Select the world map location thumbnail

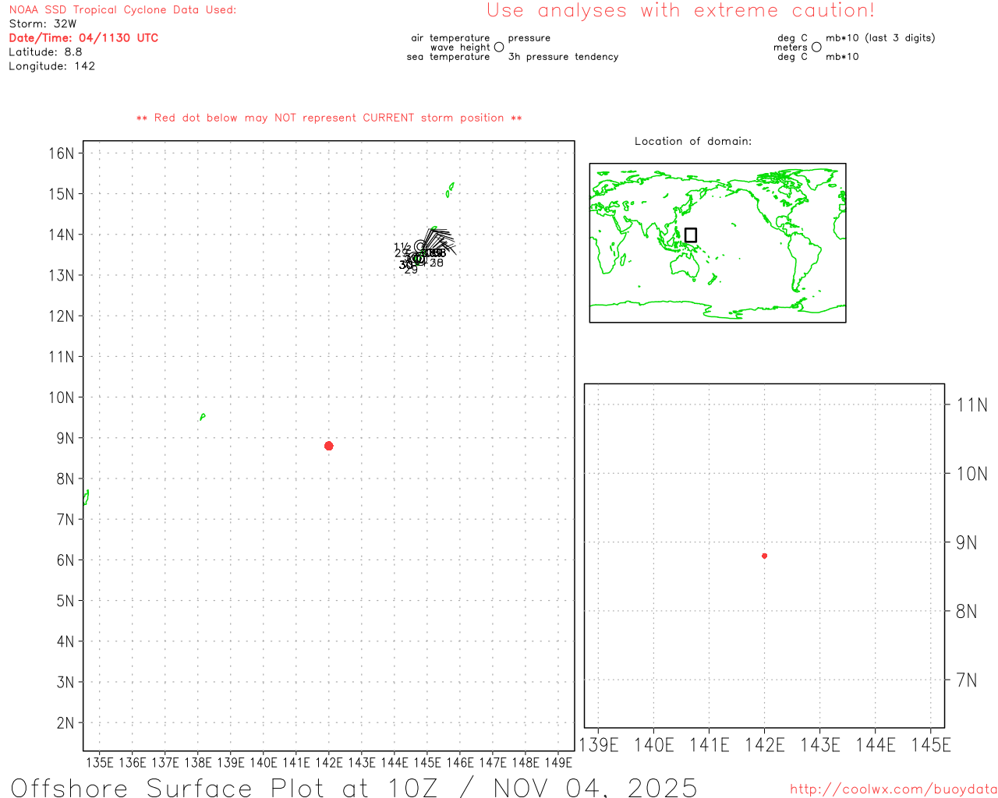[x=717, y=243]
